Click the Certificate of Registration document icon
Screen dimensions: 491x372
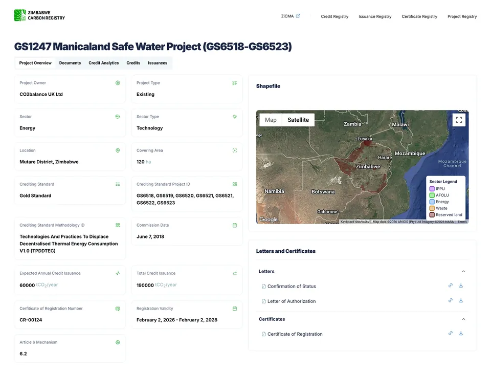pyautogui.click(x=264, y=334)
